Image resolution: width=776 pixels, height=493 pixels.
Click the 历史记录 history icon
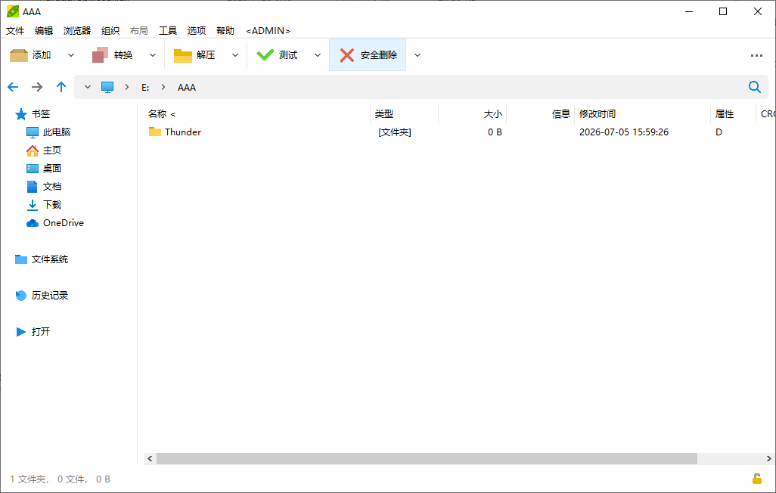20,296
